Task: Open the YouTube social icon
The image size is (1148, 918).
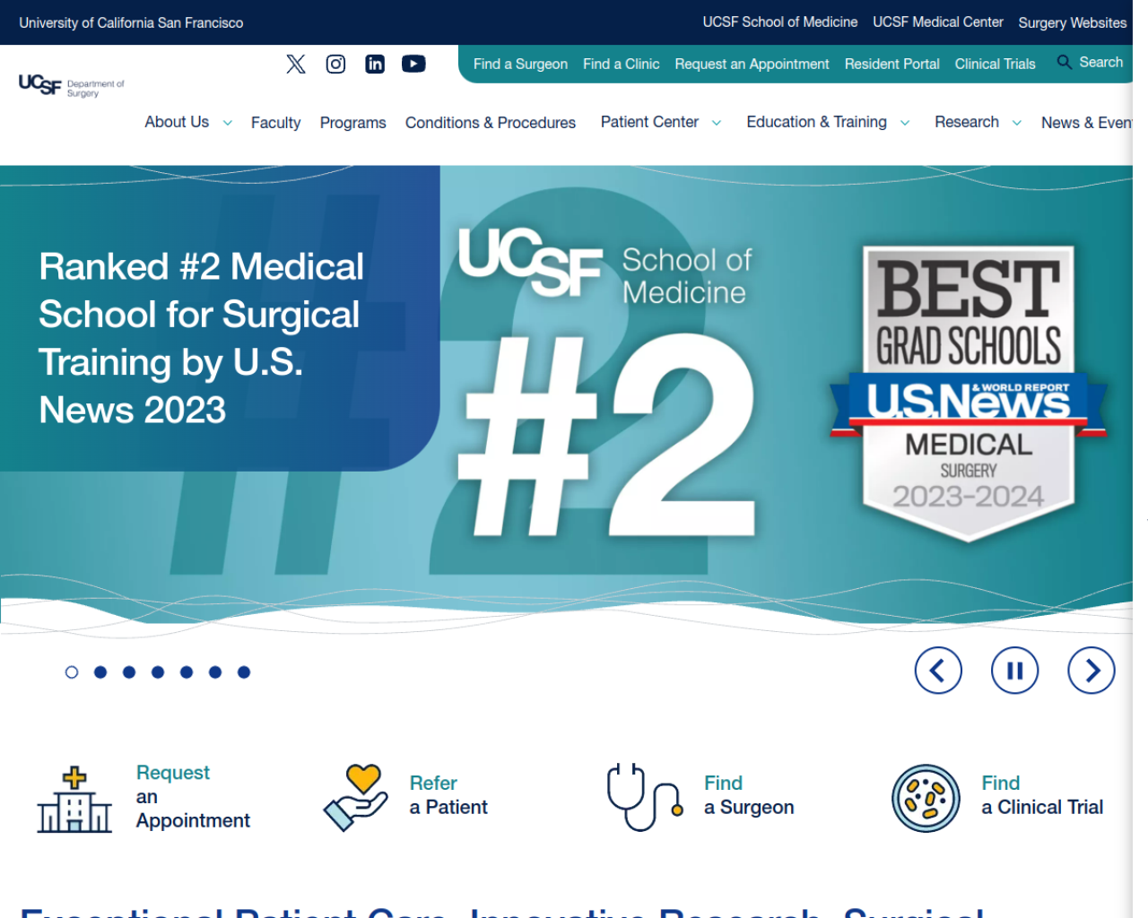Action: [x=413, y=64]
